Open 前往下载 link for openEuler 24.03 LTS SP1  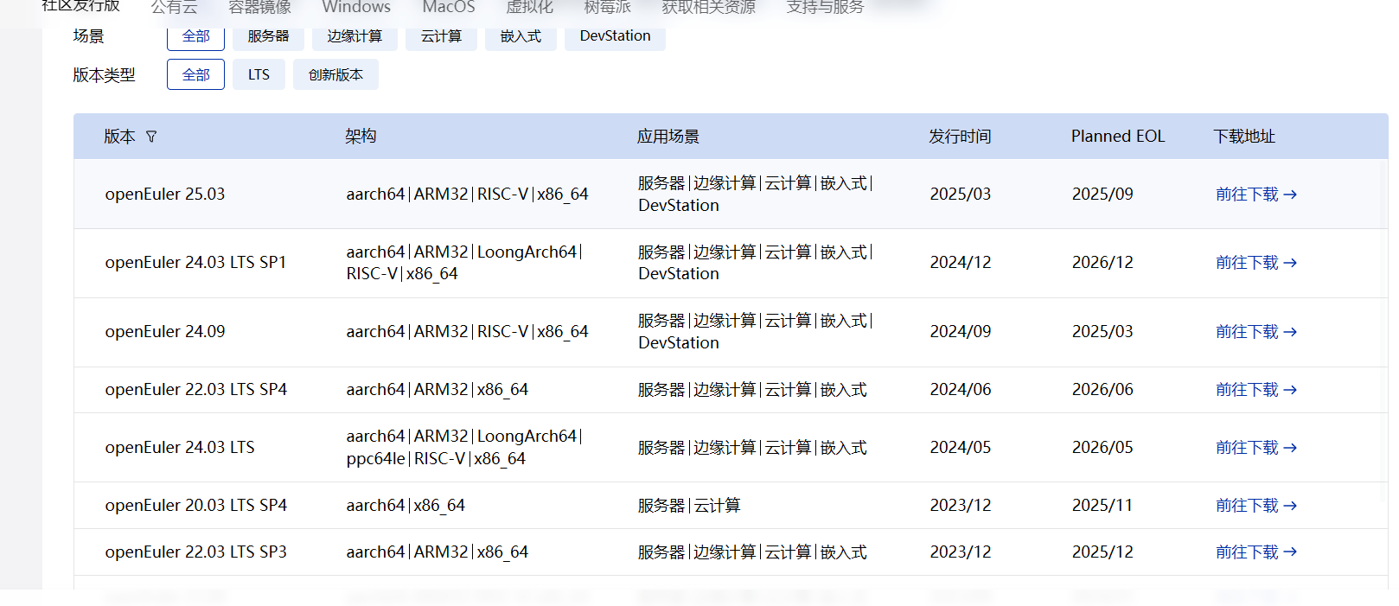pos(1247,263)
